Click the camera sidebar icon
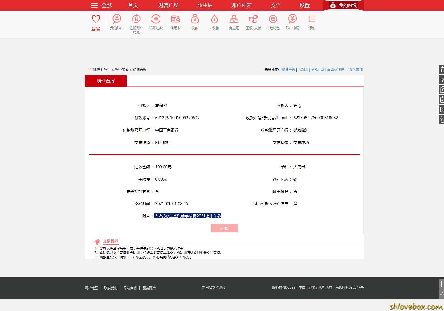This screenshot has height=311, width=444. pyautogui.click(x=442, y=90)
